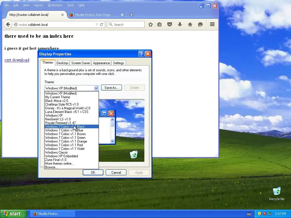This screenshot has height=218, width=291.
Task: Open Firefox Hello chat smiley icon
Action: click(200, 24)
